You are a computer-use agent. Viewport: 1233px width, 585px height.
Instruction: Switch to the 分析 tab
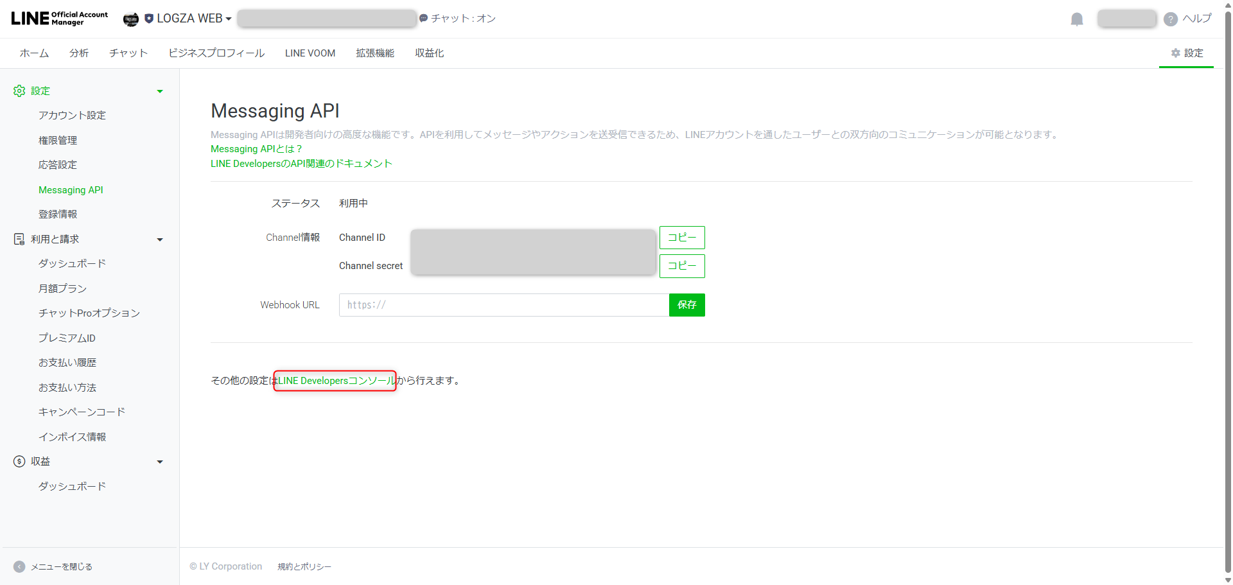tap(78, 53)
